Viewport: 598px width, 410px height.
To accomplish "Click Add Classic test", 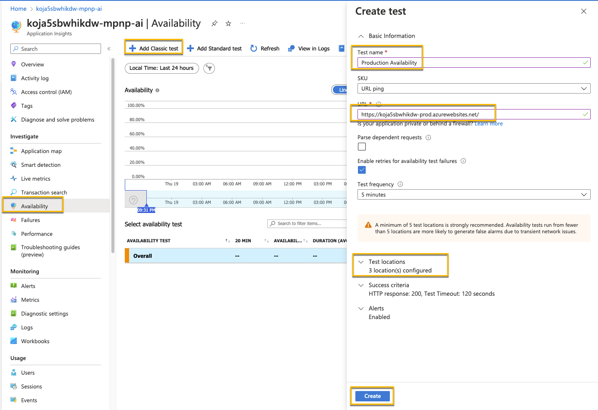I will tap(154, 48).
